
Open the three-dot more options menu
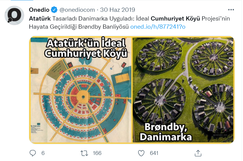coord(231,10)
